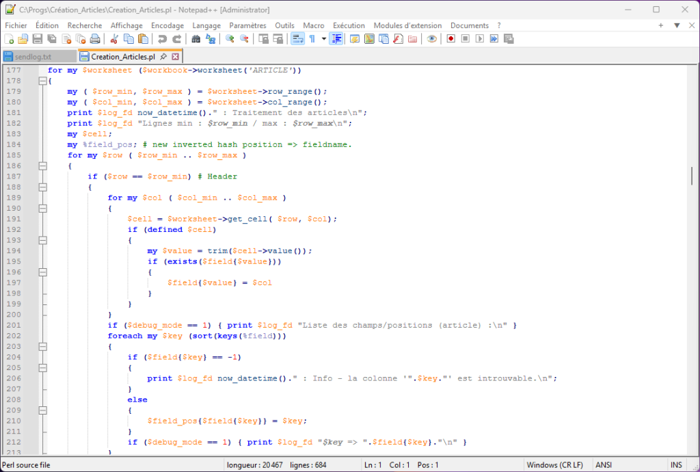
Task: Open the Recherche menu
Action: pos(85,25)
